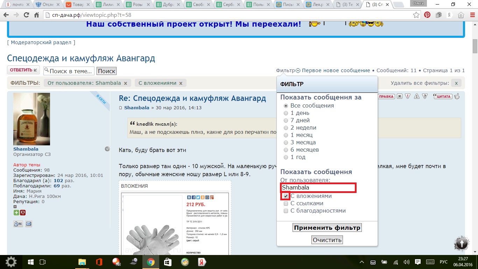Give positive reputation with green plus icon
Image resolution: width=478 pixels, height=269 pixels.
pyautogui.click(x=16, y=213)
